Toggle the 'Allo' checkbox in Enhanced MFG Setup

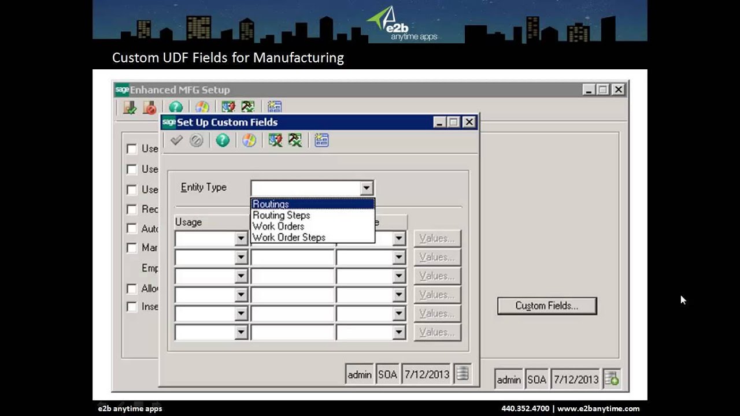point(132,289)
